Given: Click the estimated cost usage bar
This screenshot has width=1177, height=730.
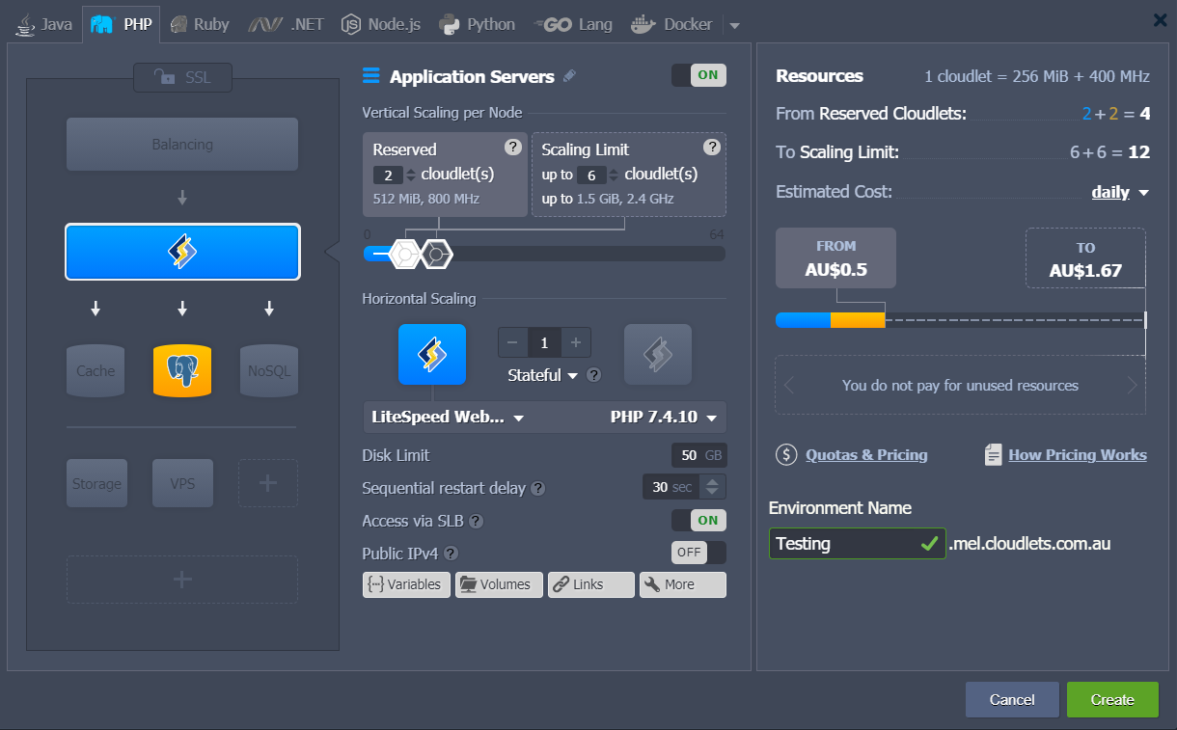Looking at the screenshot, I should 960,320.
